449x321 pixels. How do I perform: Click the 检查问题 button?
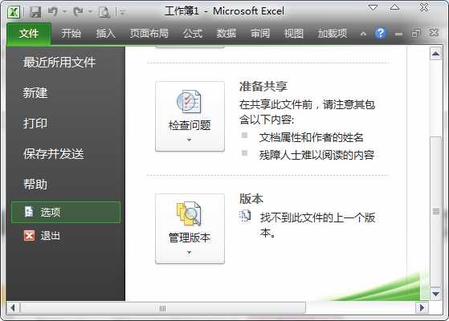[x=190, y=116]
